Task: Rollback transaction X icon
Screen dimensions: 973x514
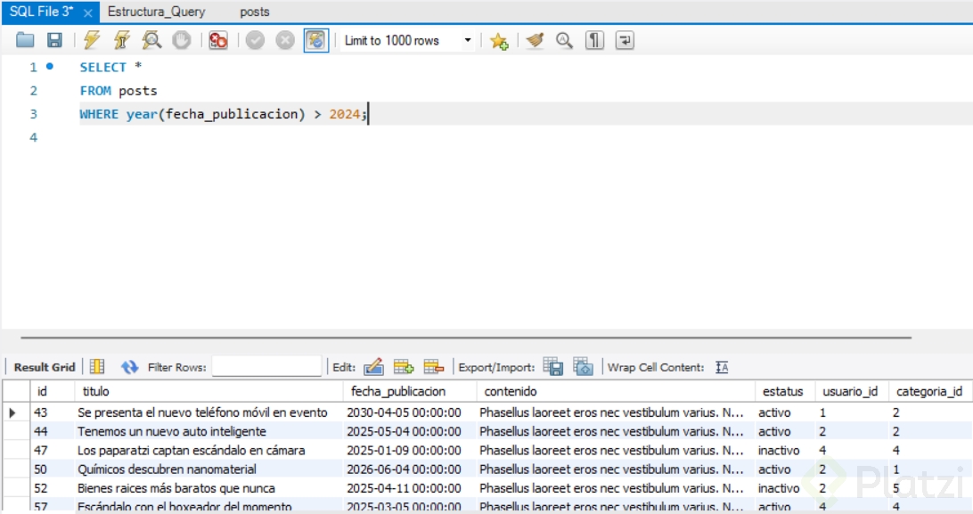Action: click(x=285, y=40)
